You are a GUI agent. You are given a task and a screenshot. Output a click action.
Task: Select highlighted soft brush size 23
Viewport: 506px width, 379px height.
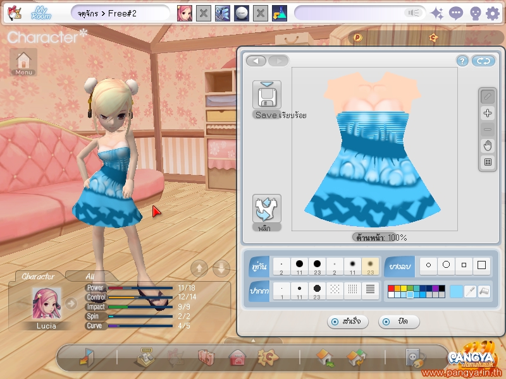(x=370, y=267)
